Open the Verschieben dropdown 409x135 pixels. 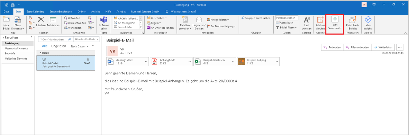point(156,18)
